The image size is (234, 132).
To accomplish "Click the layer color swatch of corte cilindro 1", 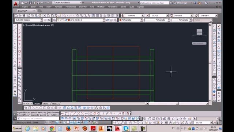I will tap(69, 20).
